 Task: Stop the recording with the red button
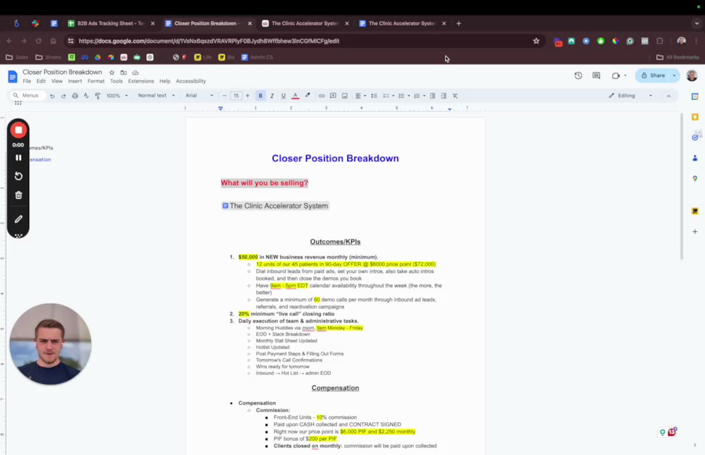click(x=18, y=130)
